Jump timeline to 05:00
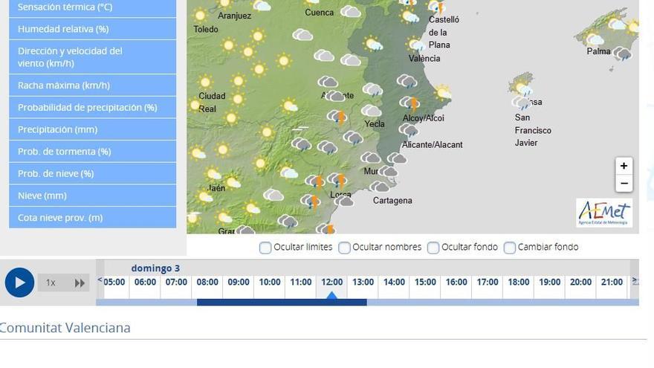 click(114, 282)
